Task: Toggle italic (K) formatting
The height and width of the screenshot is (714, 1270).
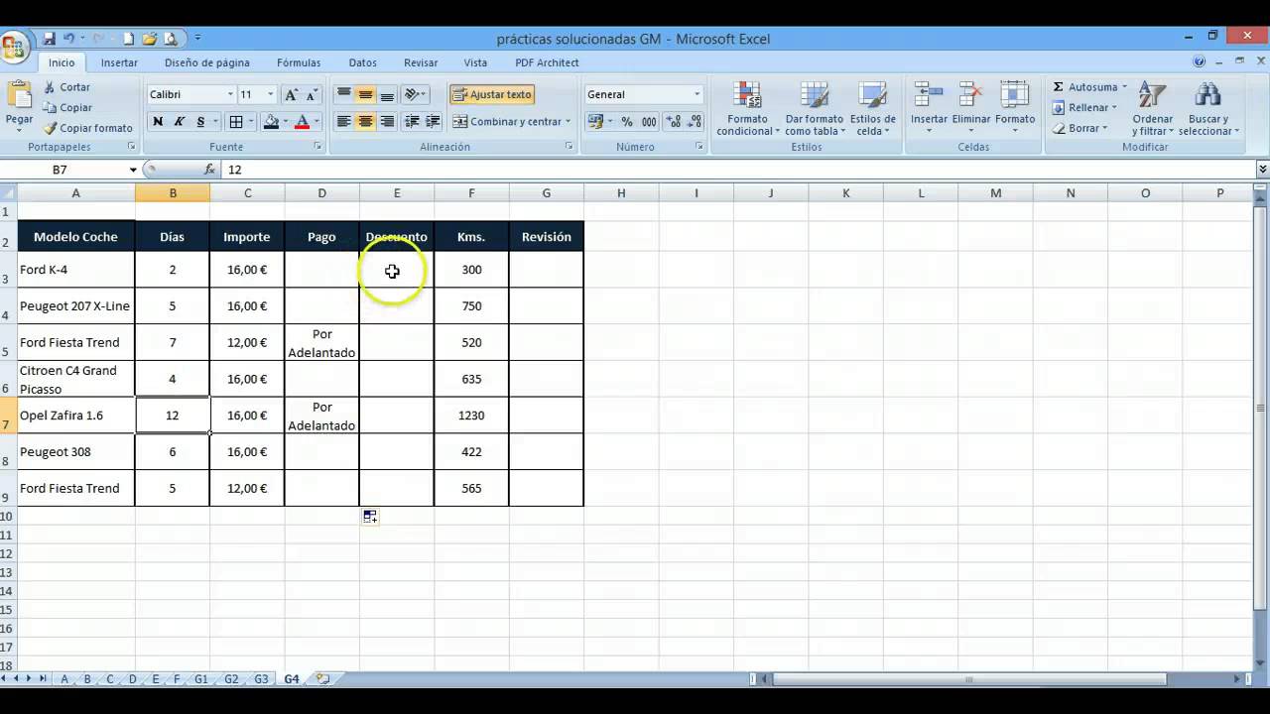Action: [180, 122]
